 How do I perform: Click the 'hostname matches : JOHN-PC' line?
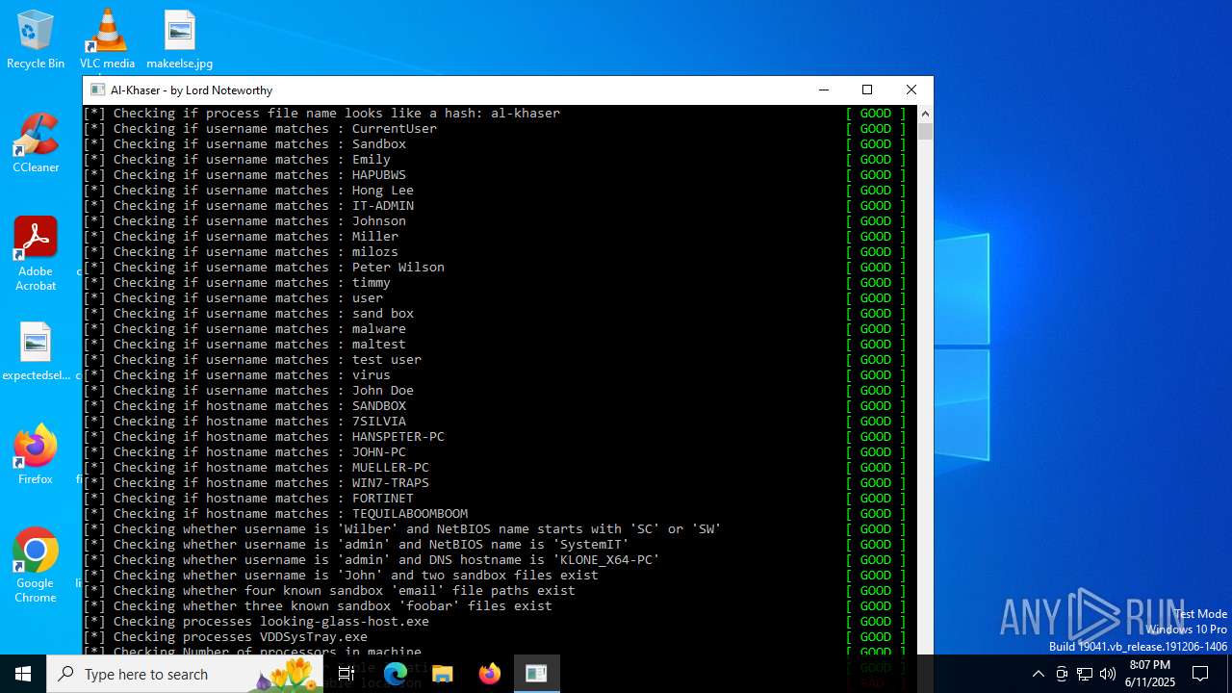coord(244,452)
